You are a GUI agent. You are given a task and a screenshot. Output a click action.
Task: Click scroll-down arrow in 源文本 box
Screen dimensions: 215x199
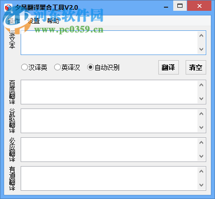point(202,49)
